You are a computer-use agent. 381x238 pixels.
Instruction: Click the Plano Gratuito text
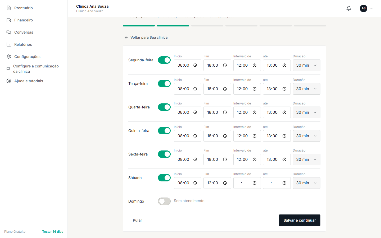(15, 232)
